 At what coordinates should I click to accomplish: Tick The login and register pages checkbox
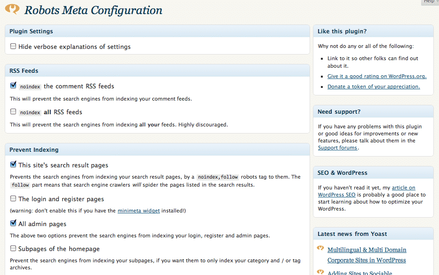click(x=13, y=198)
